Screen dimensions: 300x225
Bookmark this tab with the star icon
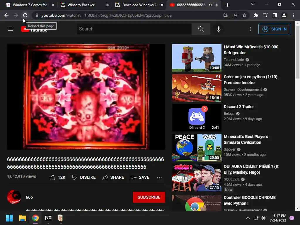coord(244,15)
